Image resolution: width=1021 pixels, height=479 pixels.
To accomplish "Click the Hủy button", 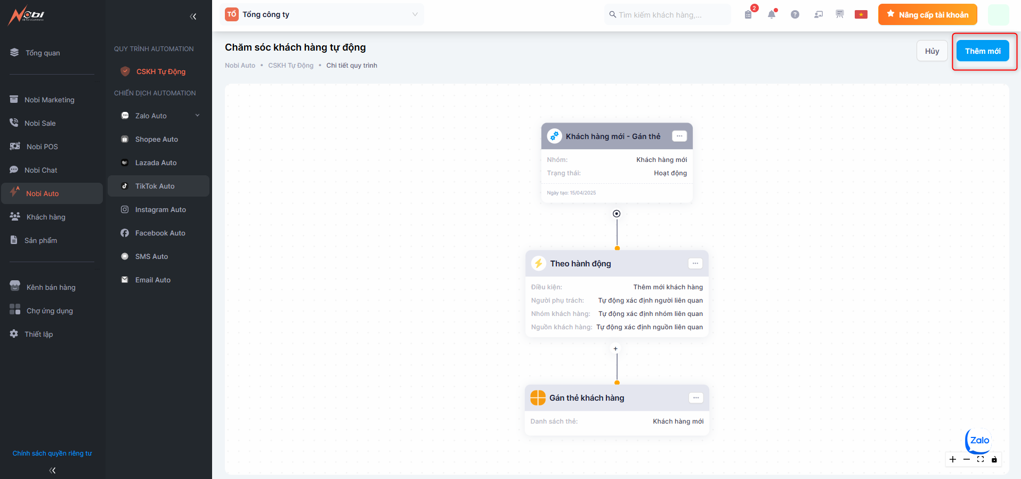I will coord(931,51).
